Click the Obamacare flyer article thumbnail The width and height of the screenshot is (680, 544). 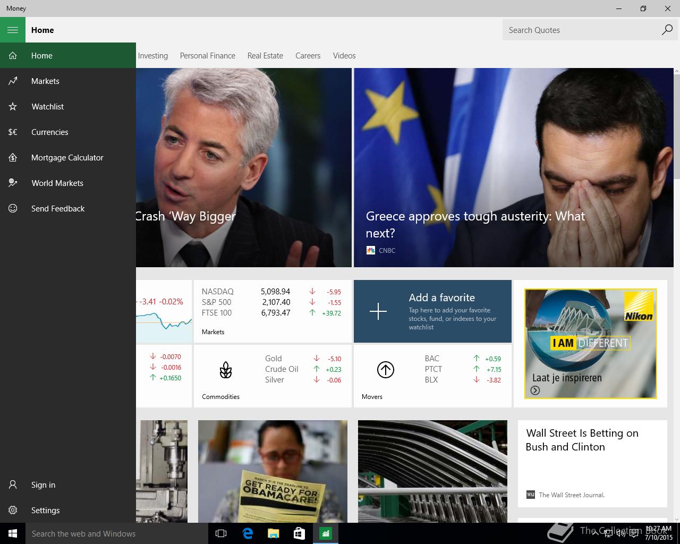coord(273,471)
